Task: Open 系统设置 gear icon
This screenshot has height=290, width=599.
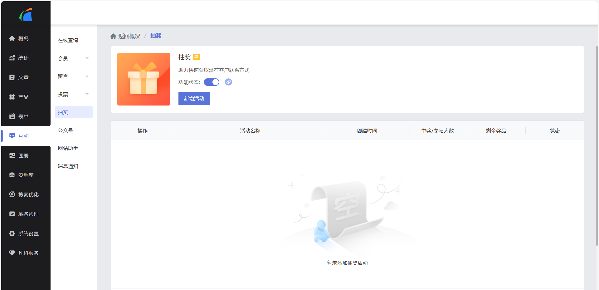Action: tap(12, 233)
